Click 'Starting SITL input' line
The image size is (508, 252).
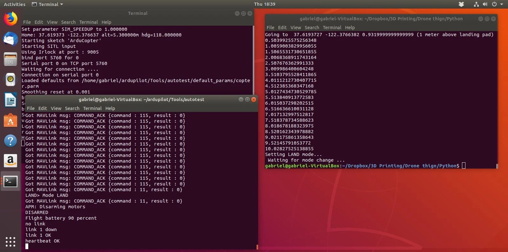(x=49, y=46)
